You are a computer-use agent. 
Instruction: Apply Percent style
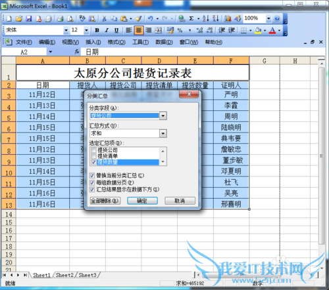coord(180,30)
